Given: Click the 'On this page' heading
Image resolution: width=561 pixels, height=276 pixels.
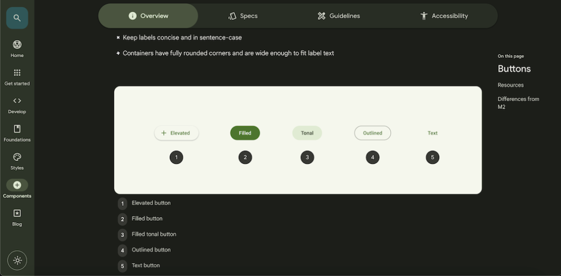Looking at the screenshot, I should pyautogui.click(x=511, y=56).
